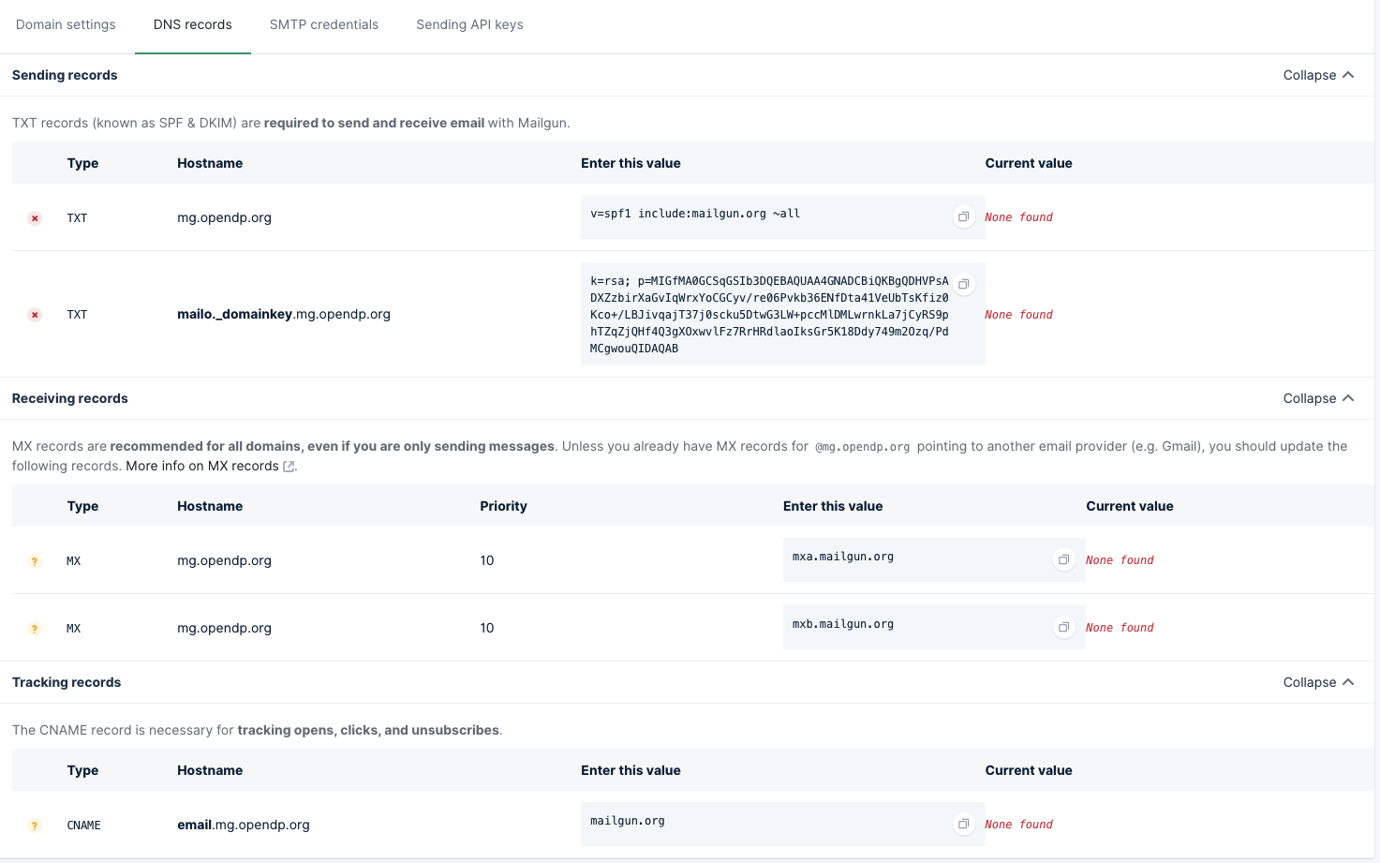
Task: Copy the DKIM key value
Action: [x=963, y=284]
